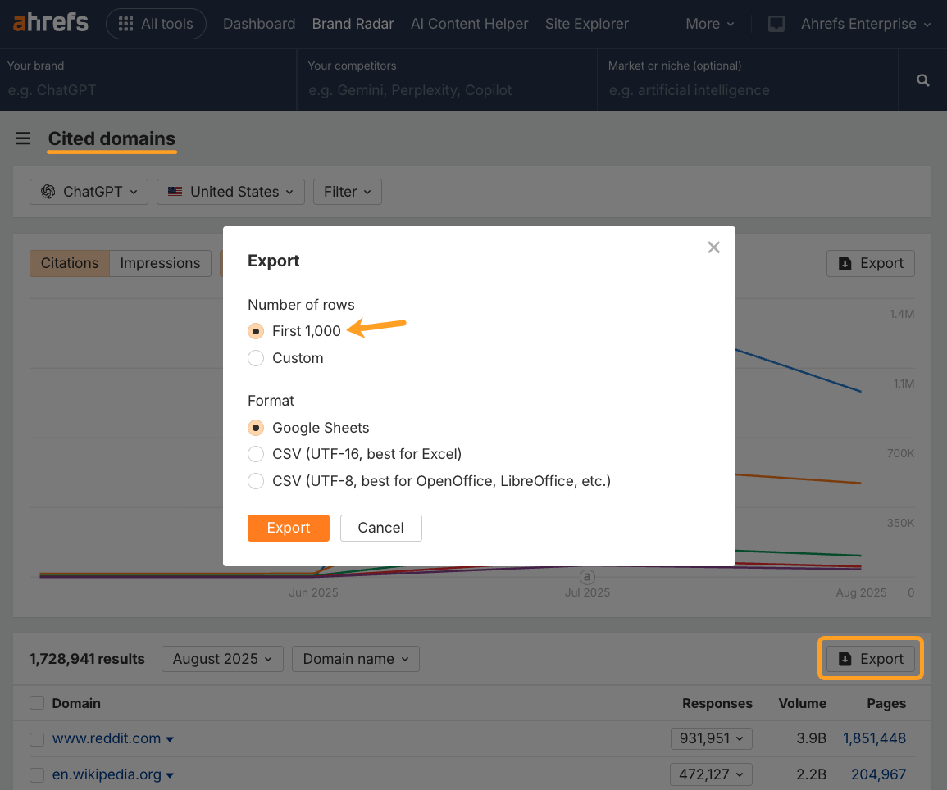Viewport: 947px width, 790px height.
Task: Open the Responses dropdown for en.wikipedia.org
Action: click(x=712, y=774)
